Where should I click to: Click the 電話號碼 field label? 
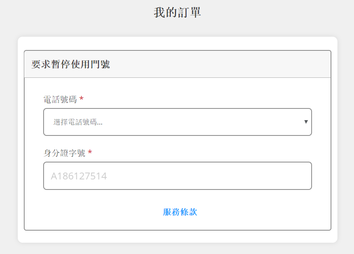tap(60, 99)
